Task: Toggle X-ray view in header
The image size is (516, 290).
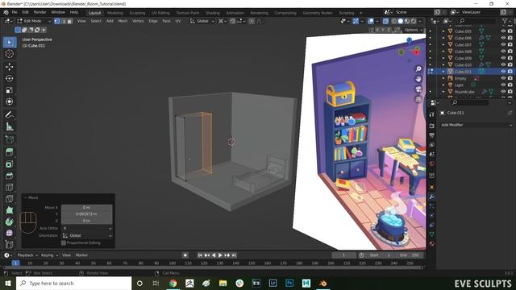Action: click(x=385, y=21)
